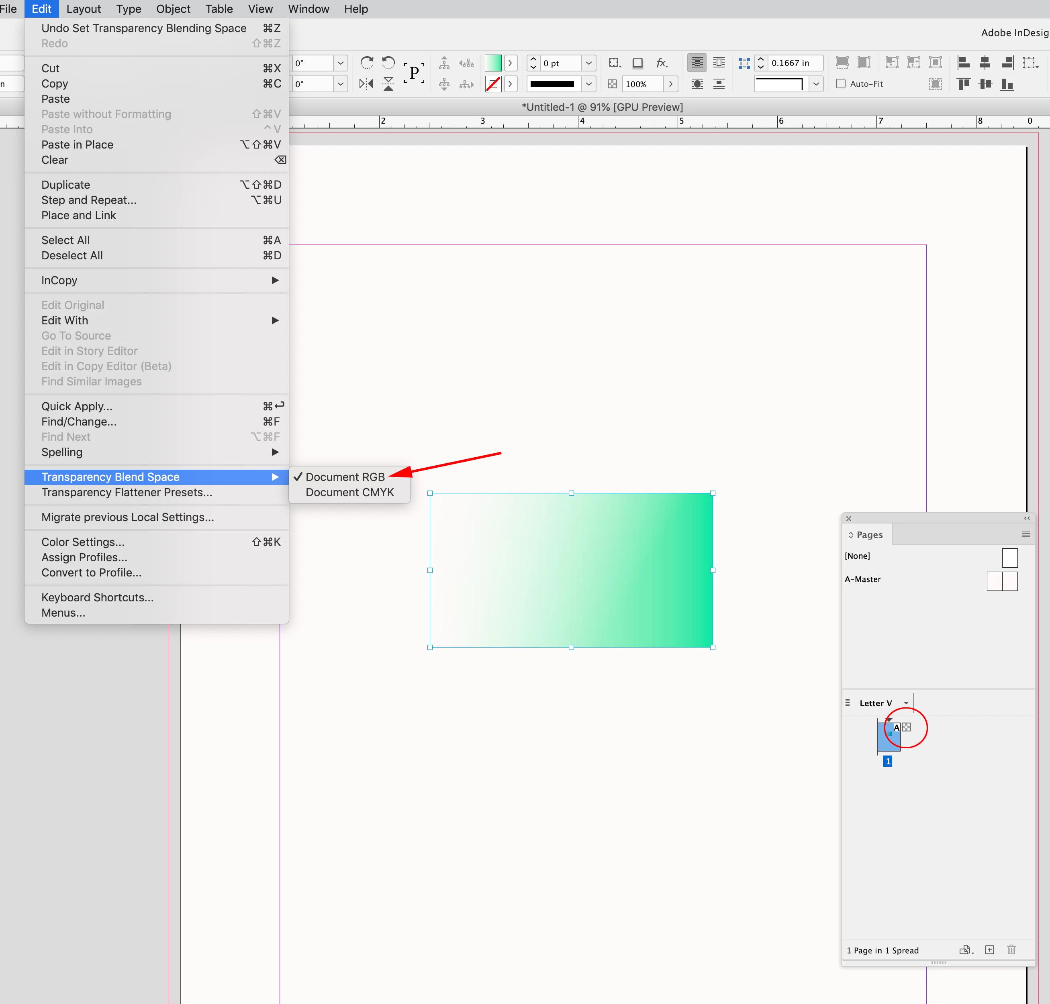Click the Align left edges icon
The image size is (1050, 1004).
(963, 63)
